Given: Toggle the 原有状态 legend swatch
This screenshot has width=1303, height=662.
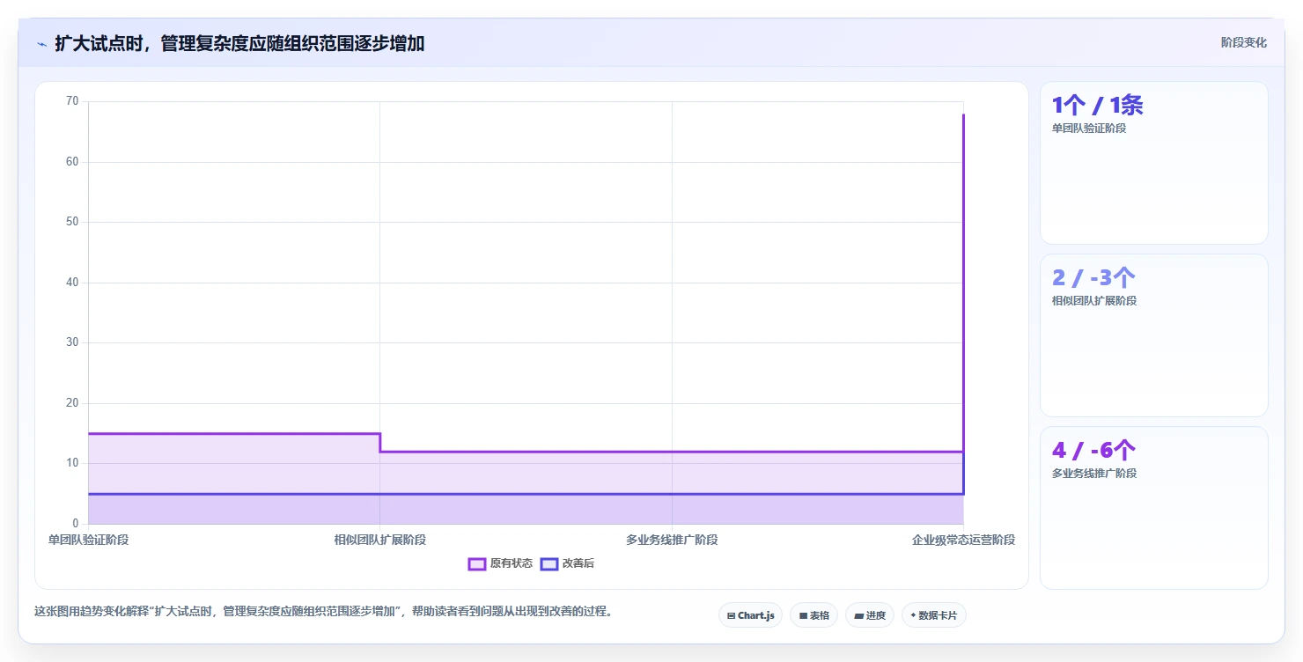Looking at the screenshot, I should coord(477,563).
